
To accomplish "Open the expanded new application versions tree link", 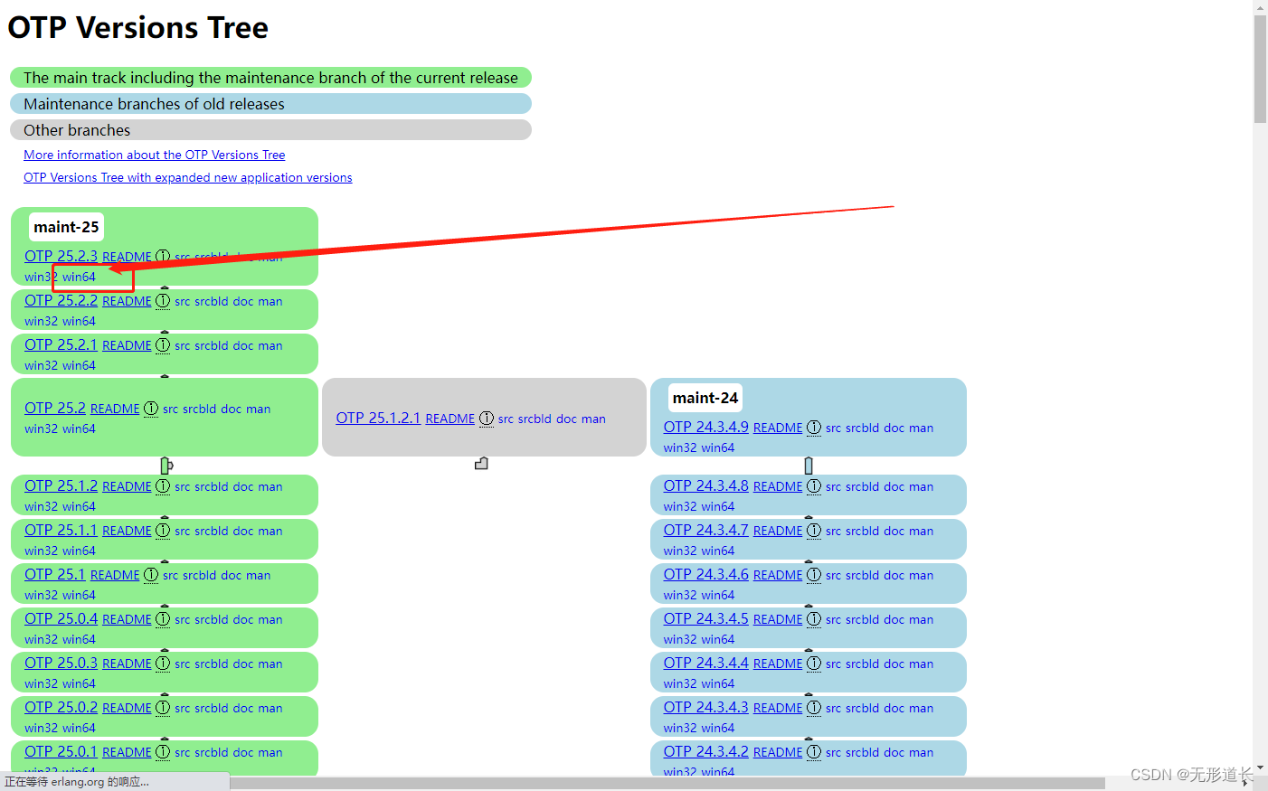I will (x=188, y=177).
